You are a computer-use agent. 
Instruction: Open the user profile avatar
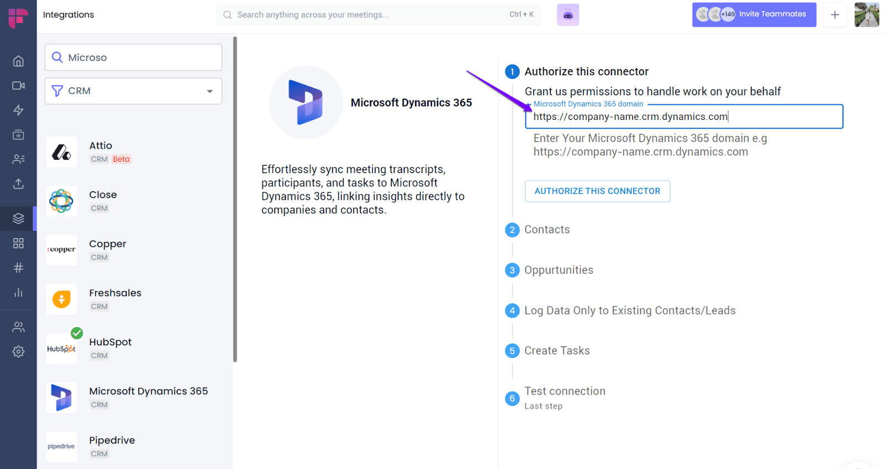pos(867,15)
